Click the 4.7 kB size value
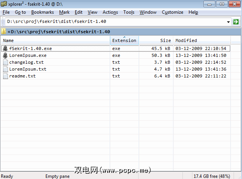 tap(162, 69)
